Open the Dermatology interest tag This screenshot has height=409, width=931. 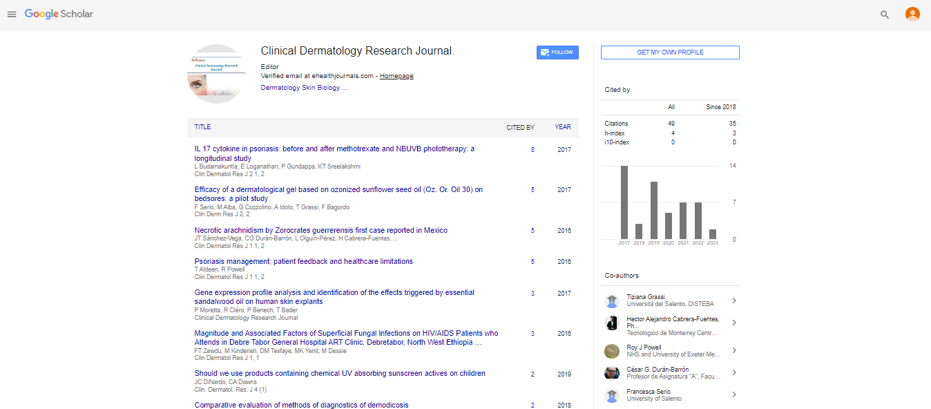[280, 88]
